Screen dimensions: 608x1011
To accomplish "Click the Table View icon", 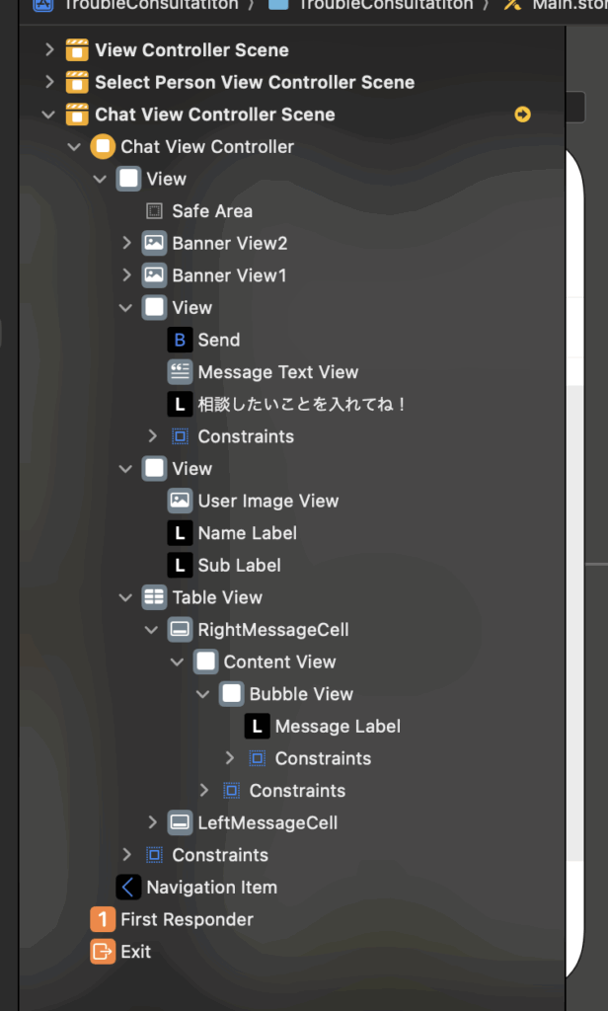I will pyautogui.click(x=154, y=597).
